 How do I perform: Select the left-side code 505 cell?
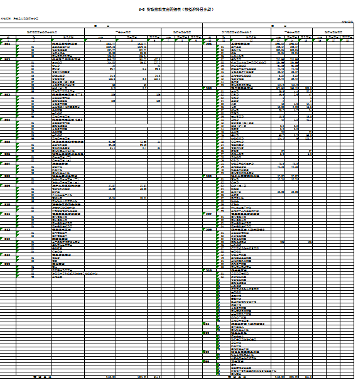click(x=8, y=142)
